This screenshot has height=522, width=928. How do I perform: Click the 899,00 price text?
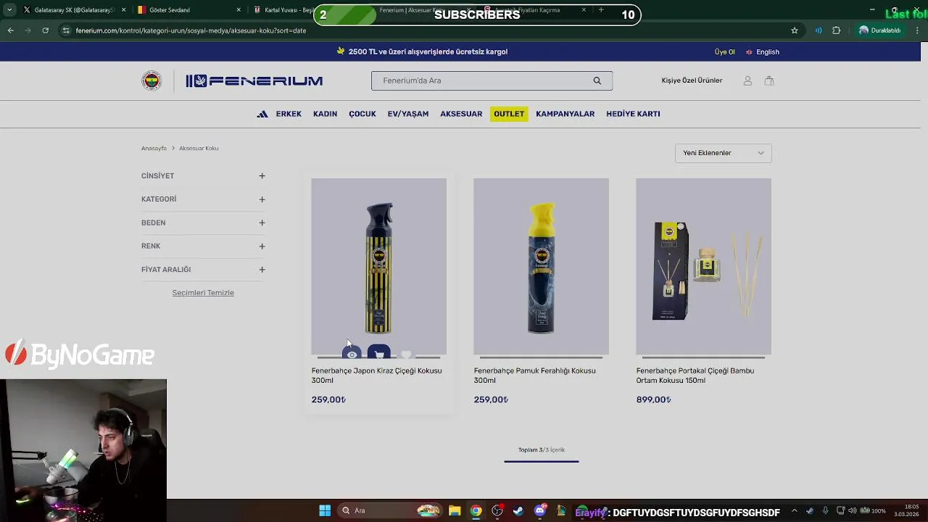tap(653, 399)
